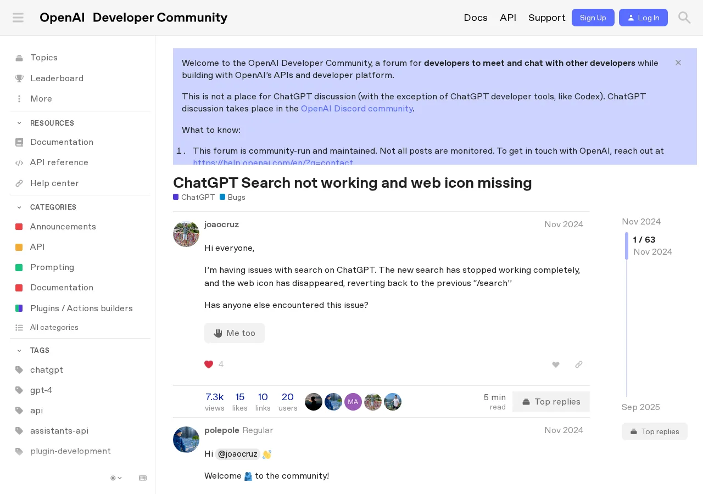This screenshot has height=494, width=703.
Task: Follow the OpenAI Discord community link
Action: tap(357, 109)
